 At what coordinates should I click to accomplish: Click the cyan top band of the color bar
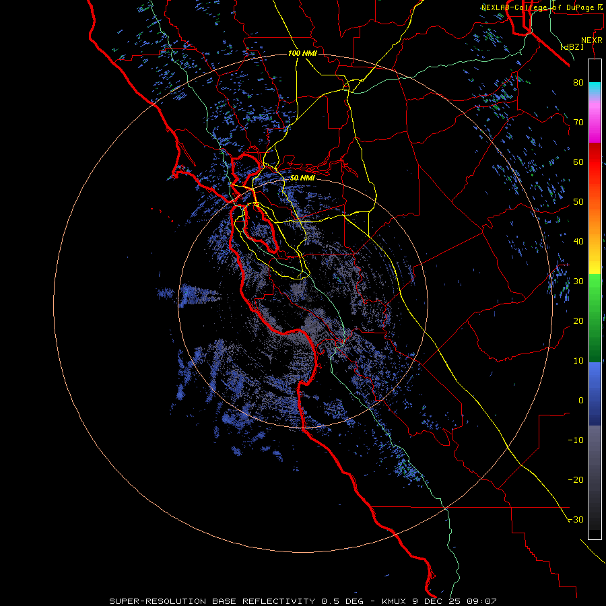pos(595,89)
